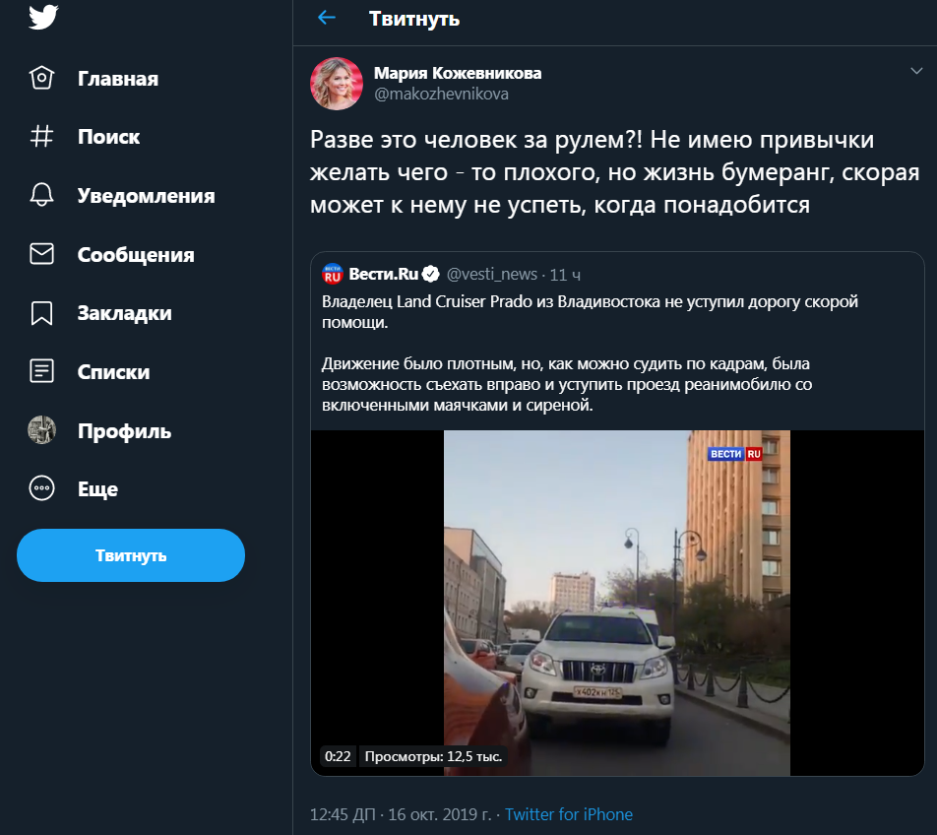The height and width of the screenshot is (835, 937).
Task: Click the Вести.Ru account avatar
Action: pos(333,274)
